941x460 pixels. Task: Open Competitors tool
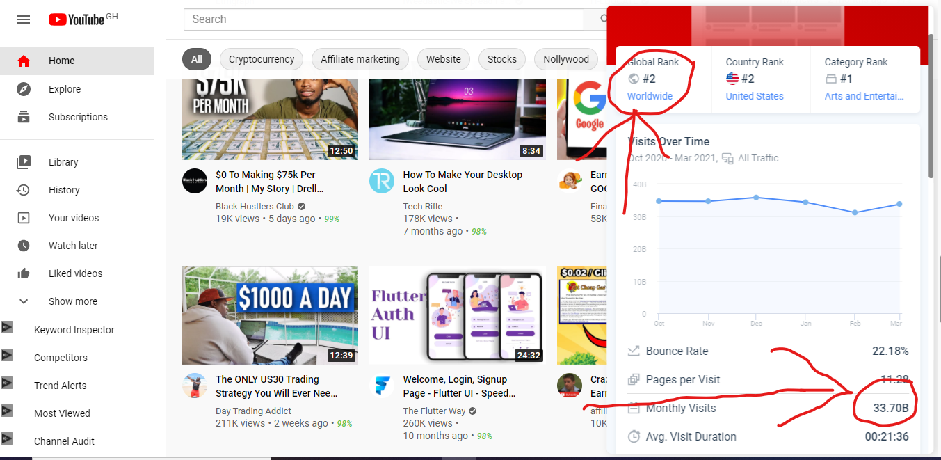point(61,358)
